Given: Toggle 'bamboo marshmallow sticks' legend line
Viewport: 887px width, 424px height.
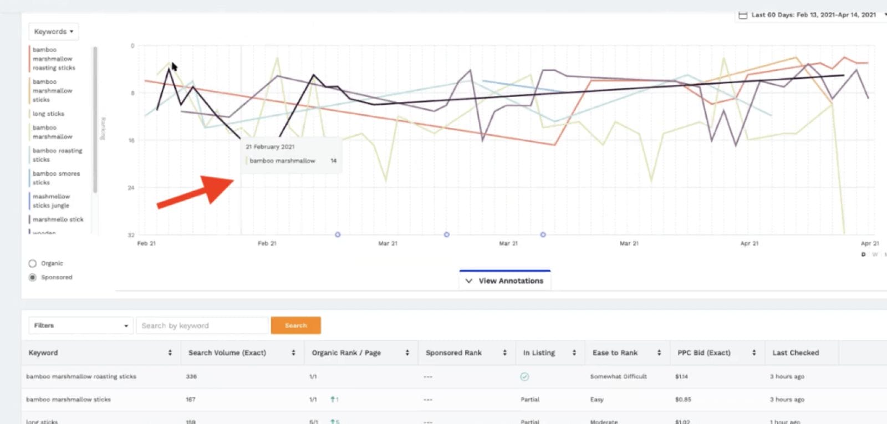Looking at the screenshot, I should pyautogui.click(x=52, y=91).
